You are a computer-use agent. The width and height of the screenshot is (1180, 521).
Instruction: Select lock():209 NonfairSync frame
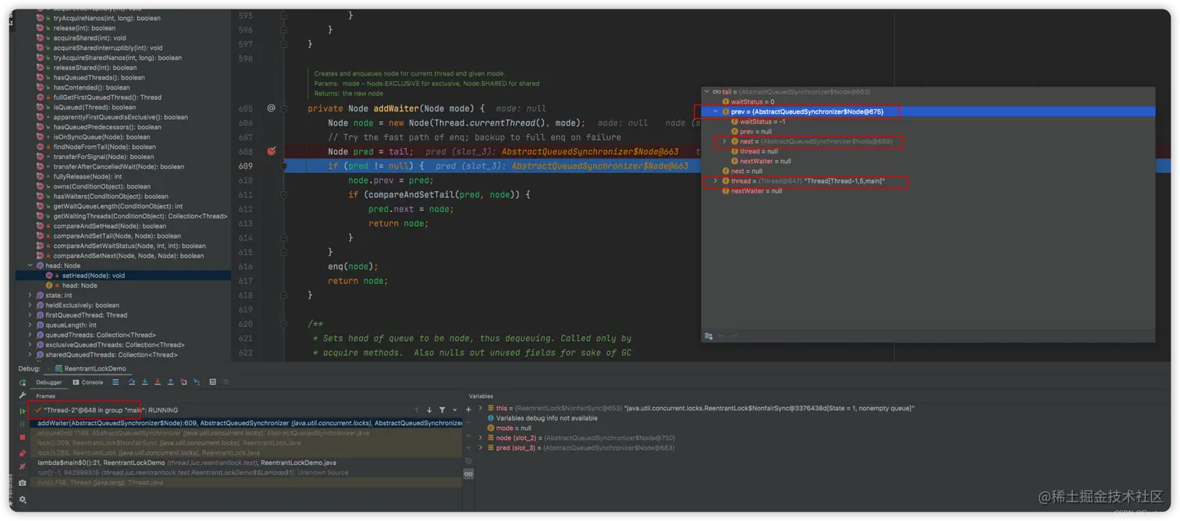246,443
